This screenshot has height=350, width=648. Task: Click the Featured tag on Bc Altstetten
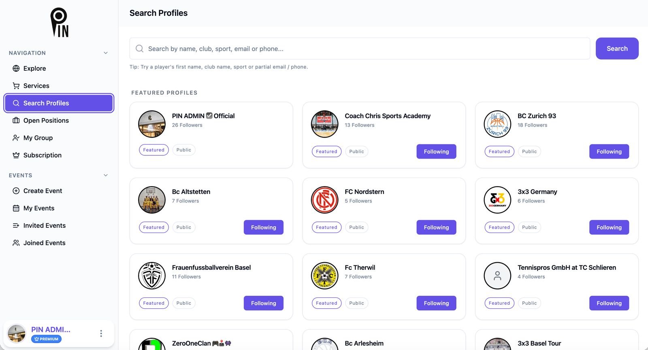pyautogui.click(x=154, y=227)
